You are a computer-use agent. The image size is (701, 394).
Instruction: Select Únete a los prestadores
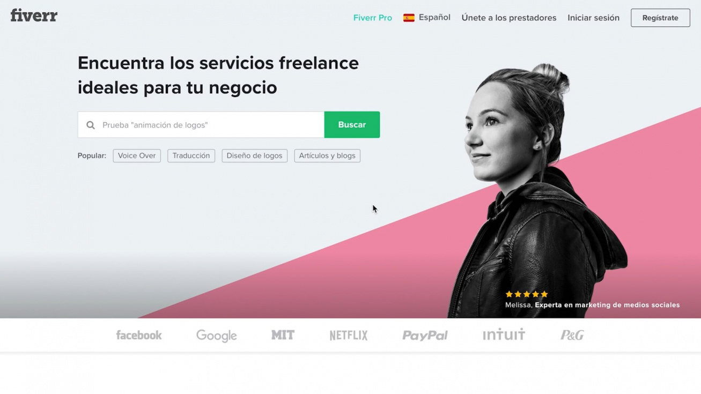pyautogui.click(x=509, y=18)
